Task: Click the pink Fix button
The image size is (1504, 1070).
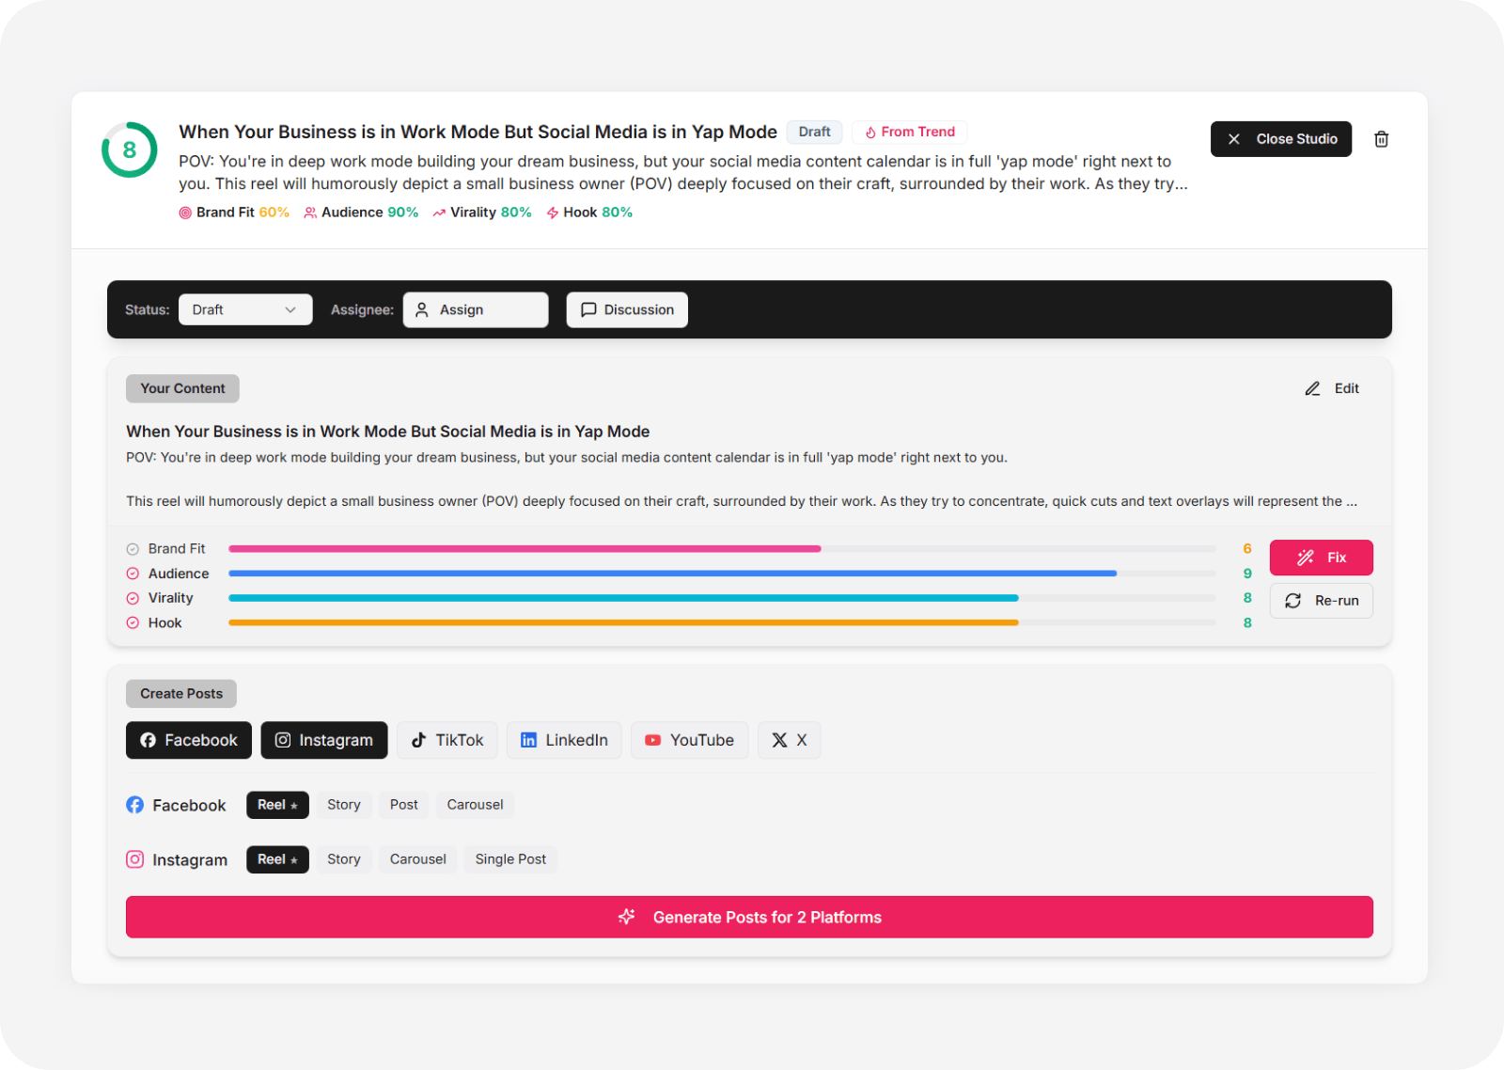Action: click(x=1321, y=558)
